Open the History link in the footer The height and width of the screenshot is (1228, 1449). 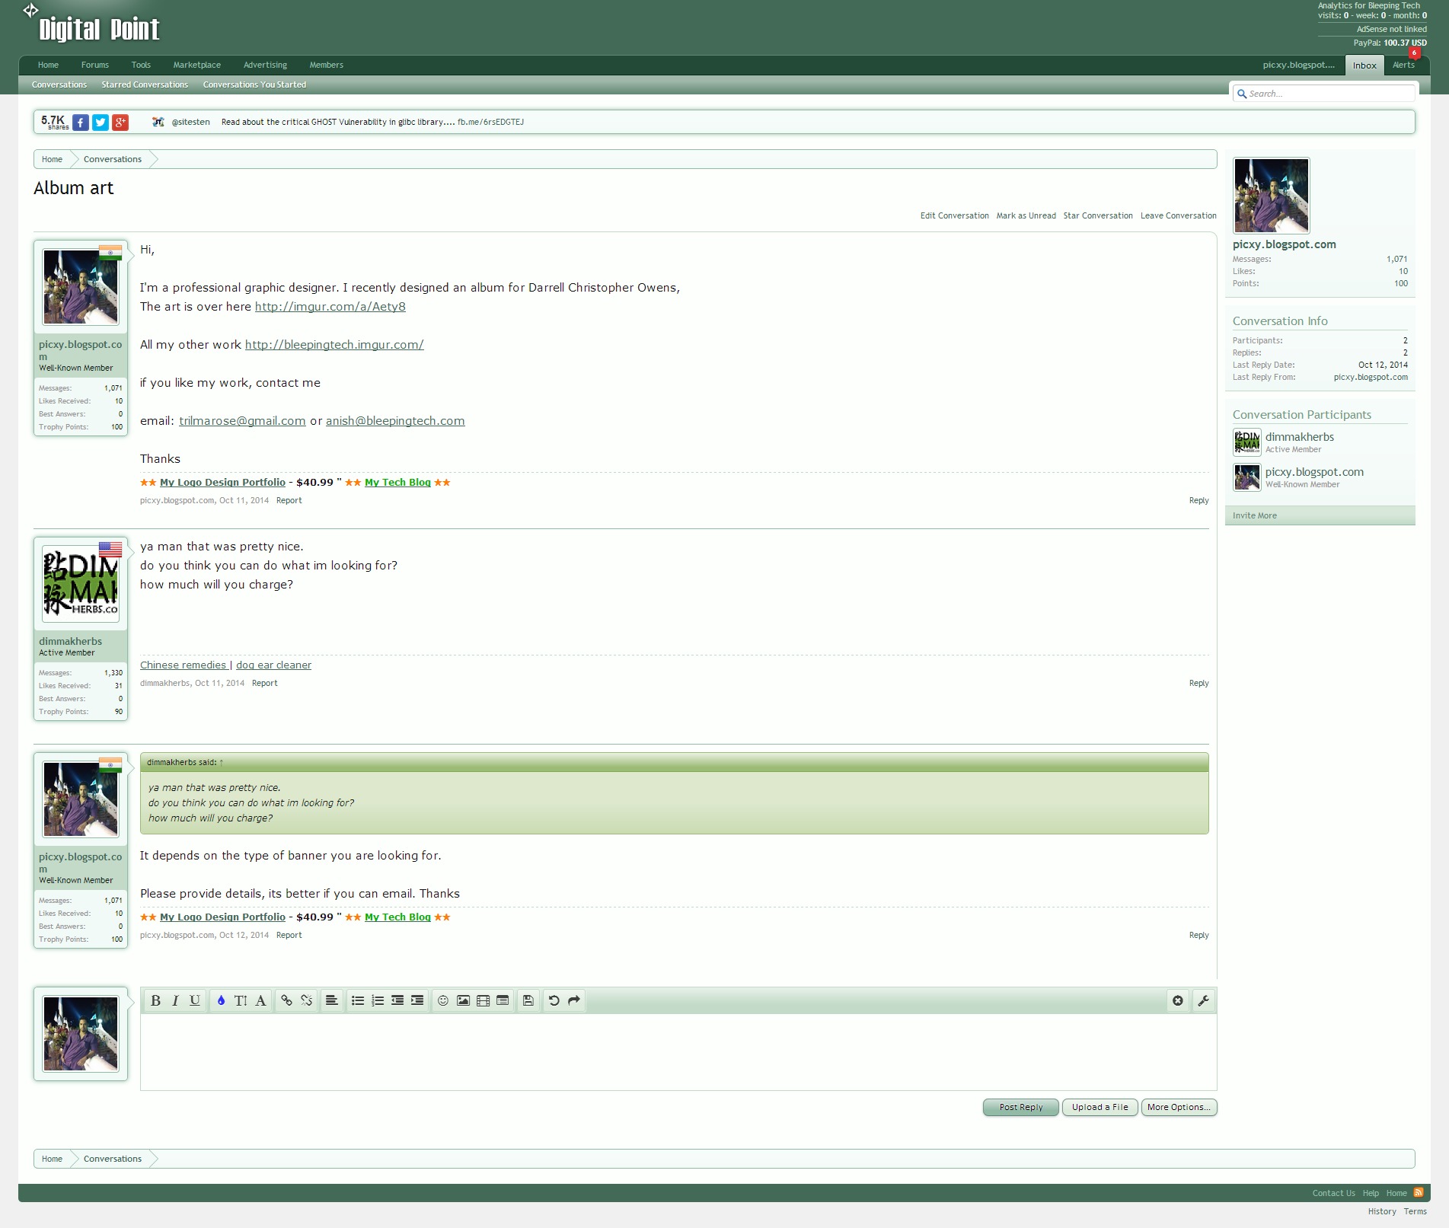[1381, 1211]
